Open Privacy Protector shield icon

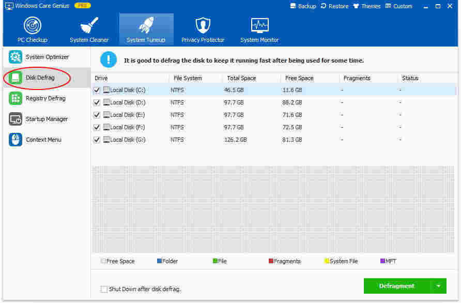(x=203, y=25)
